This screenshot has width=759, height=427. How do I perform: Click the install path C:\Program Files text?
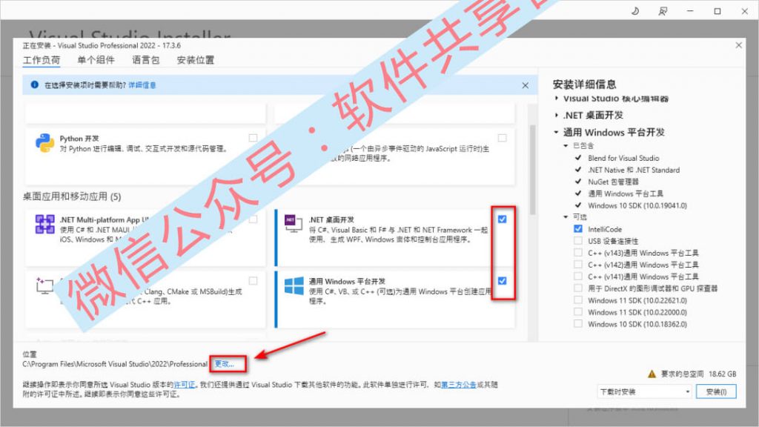[115, 363]
